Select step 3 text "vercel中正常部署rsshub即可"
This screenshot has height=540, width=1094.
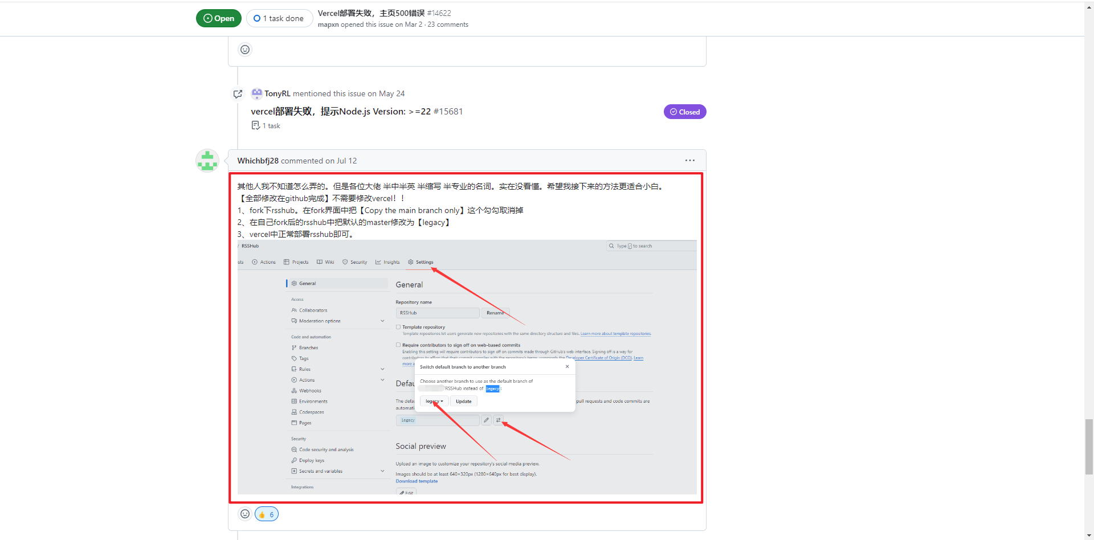[296, 234]
